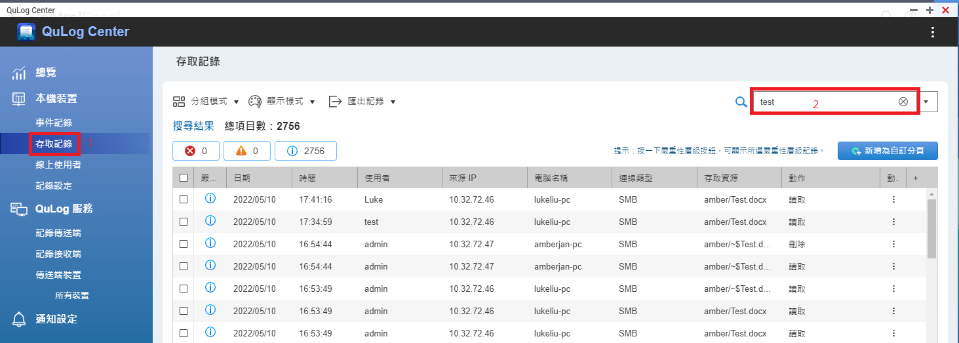959x343 pixels.
Task: Open 記錄設定 in the sidebar
Action: click(x=54, y=186)
